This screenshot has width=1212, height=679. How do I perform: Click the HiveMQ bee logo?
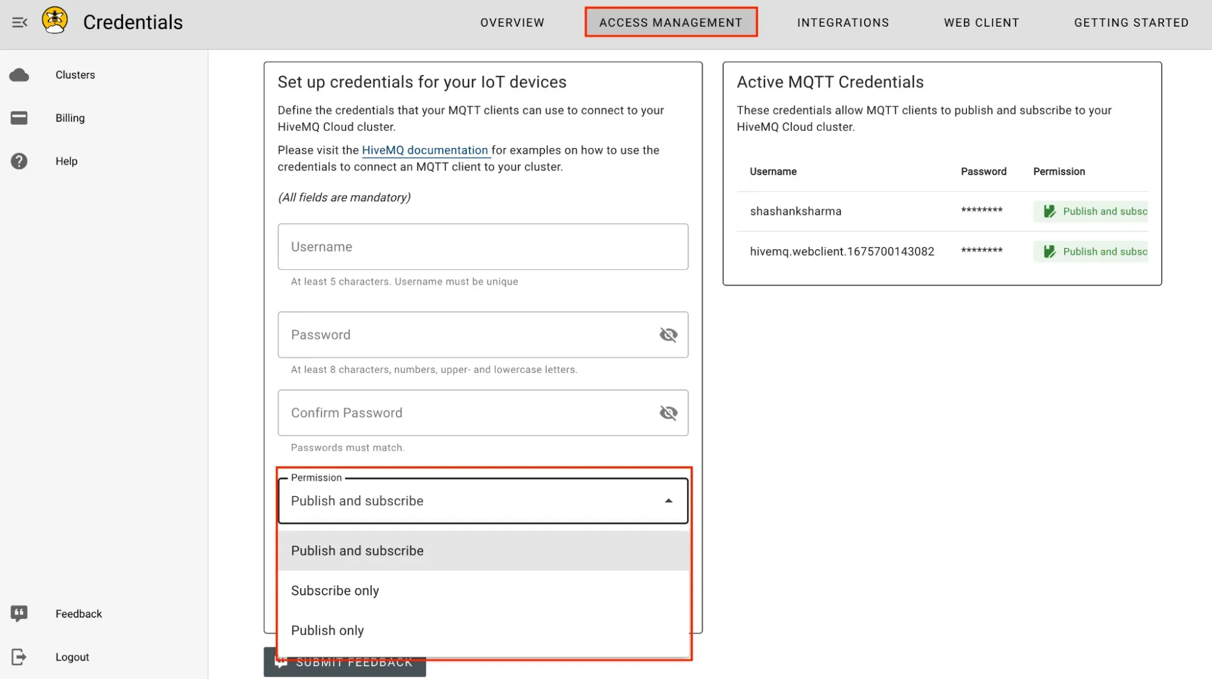coord(55,21)
